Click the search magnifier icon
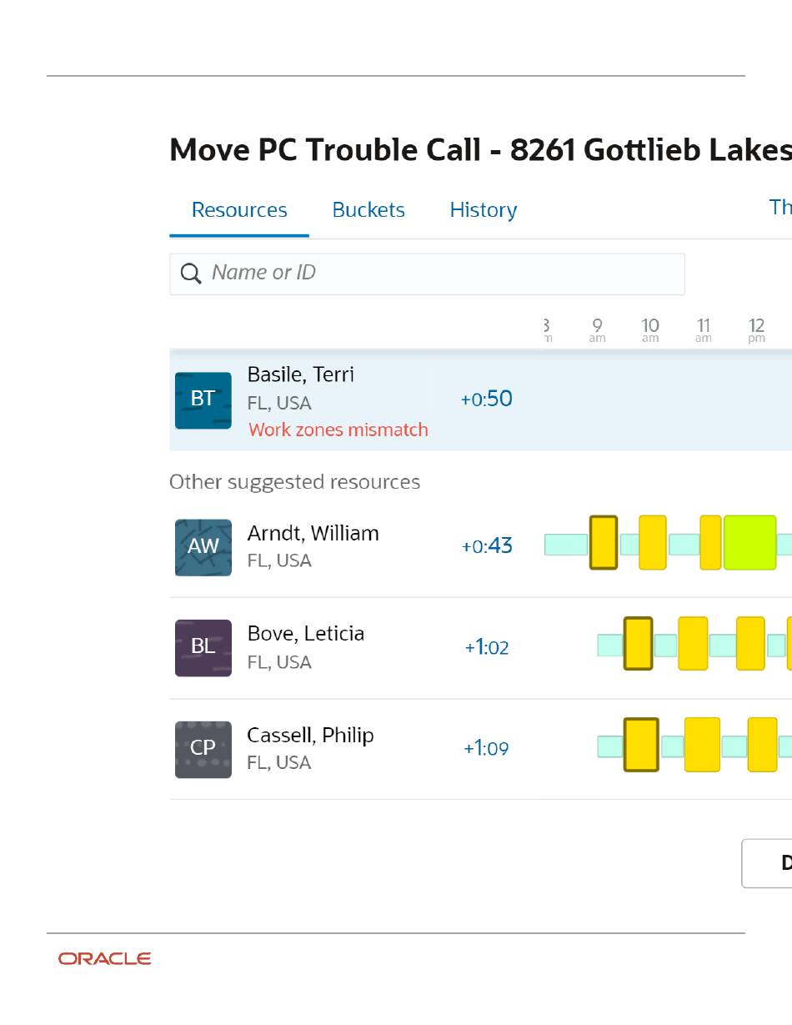The image size is (792, 1025). [x=191, y=274]
